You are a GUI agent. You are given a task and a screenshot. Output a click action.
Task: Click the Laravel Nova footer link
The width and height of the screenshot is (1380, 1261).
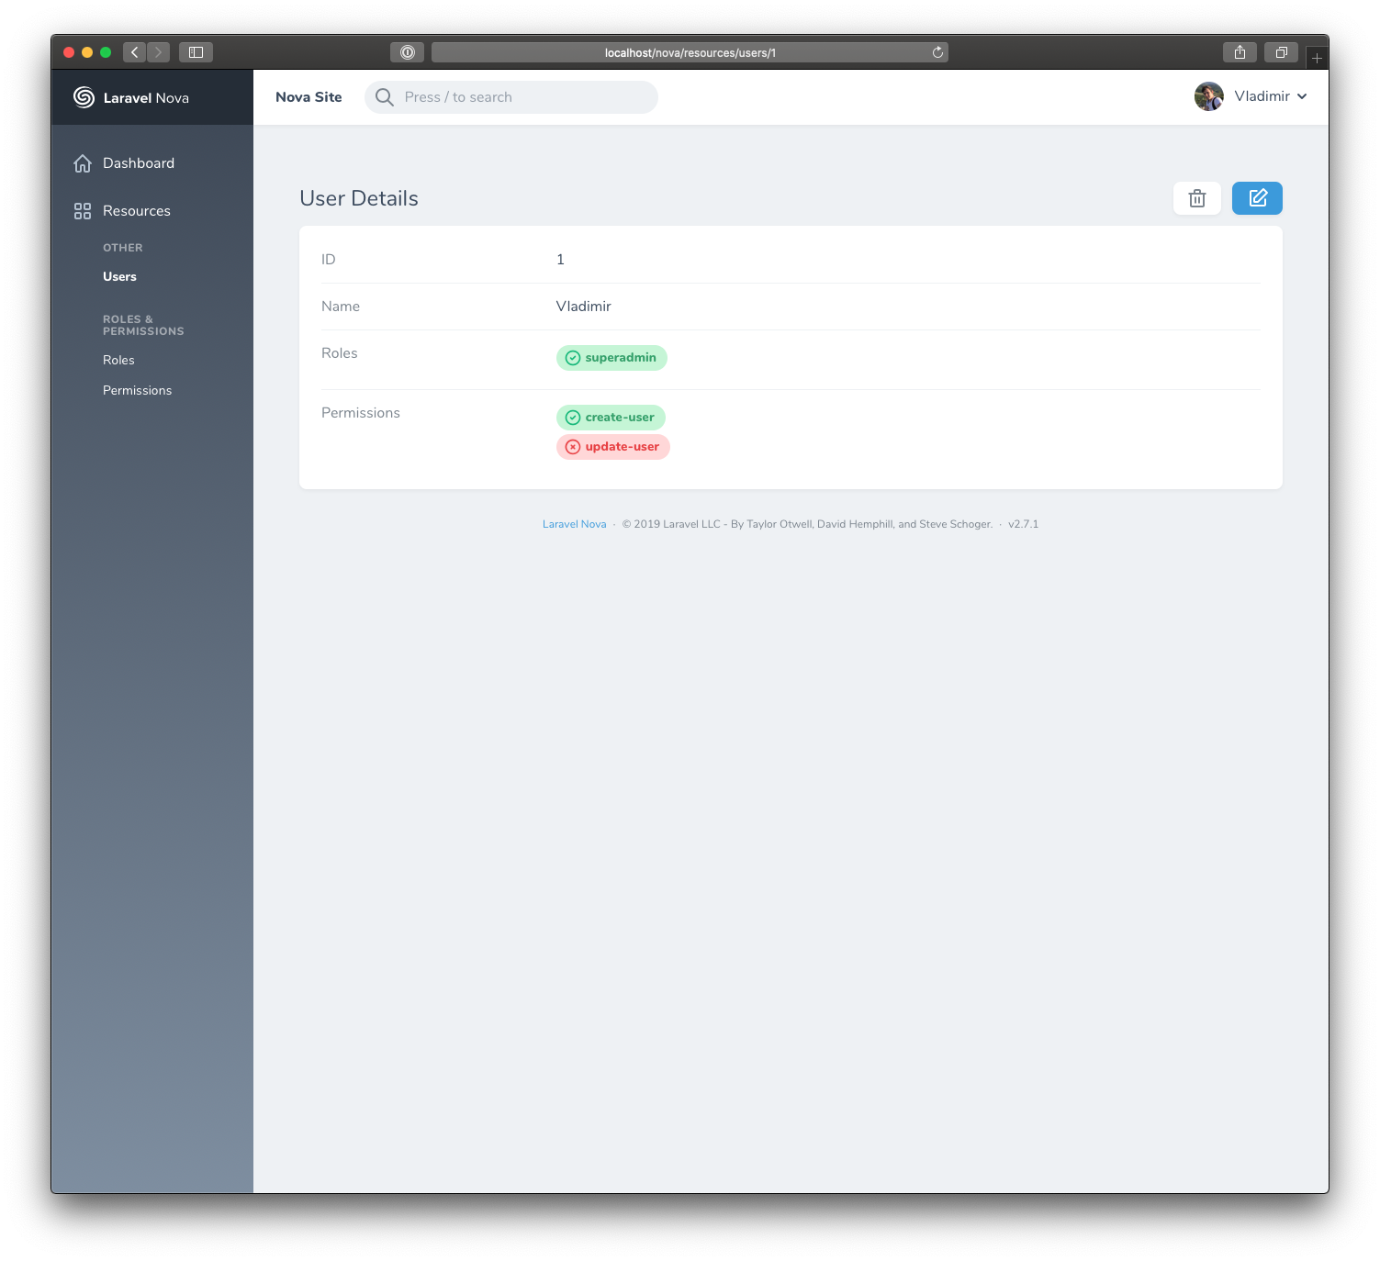pos(574,524)
